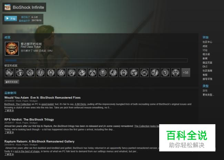Screen dimensions: 224x160
Task: Select the ninth locked achievement badge
Action: [x=92, y=73]
